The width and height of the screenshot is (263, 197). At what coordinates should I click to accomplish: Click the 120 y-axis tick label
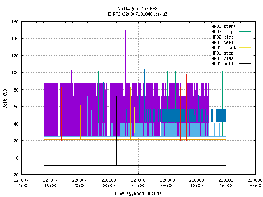(x=15, y=56)
